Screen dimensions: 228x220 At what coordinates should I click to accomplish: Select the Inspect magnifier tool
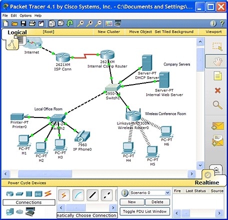pyautogui.click(x=217, y=105)
